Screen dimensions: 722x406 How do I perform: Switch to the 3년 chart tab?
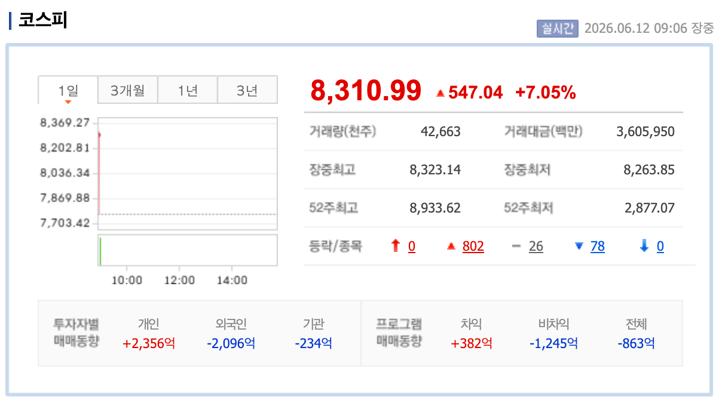coord(247,90)
